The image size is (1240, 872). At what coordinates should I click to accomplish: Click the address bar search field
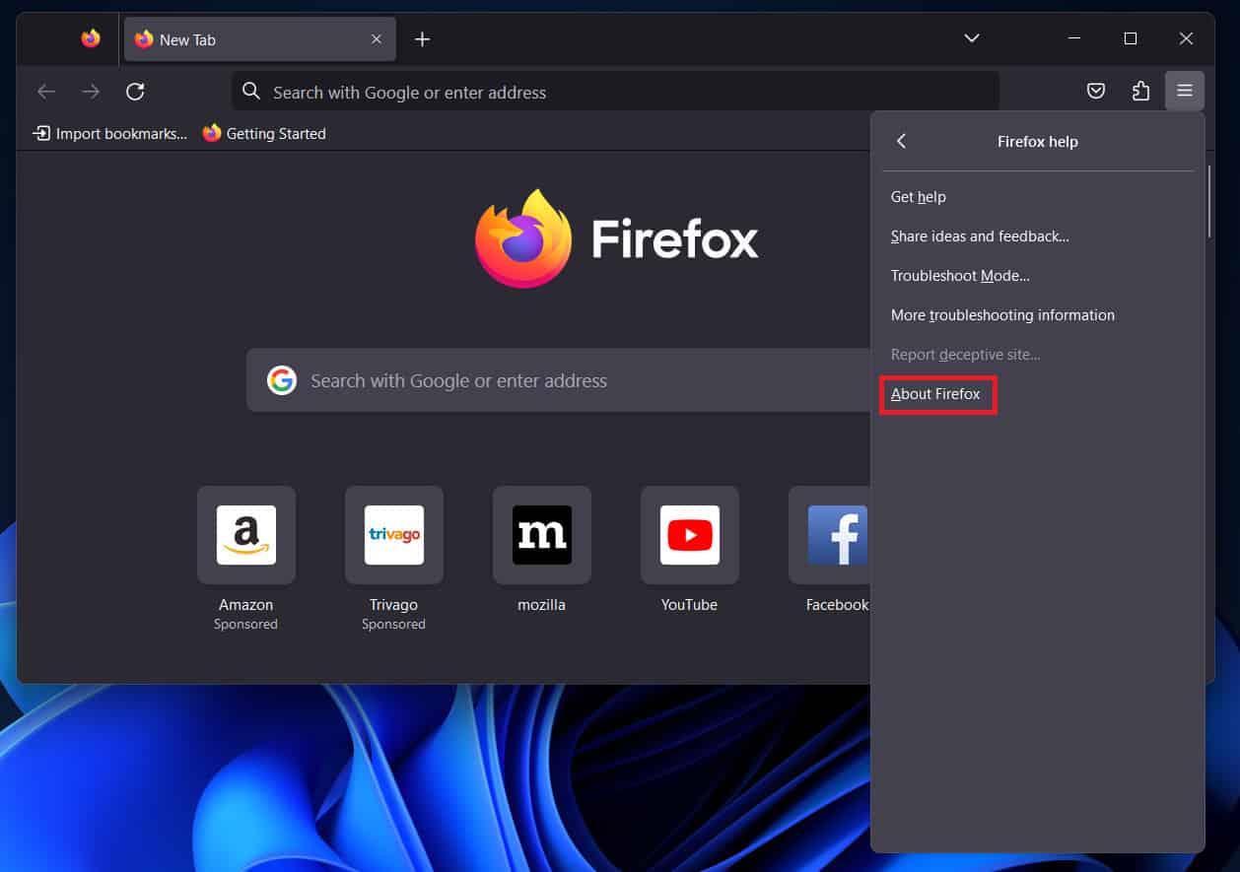pyautogui.click(x=611, y=92)
